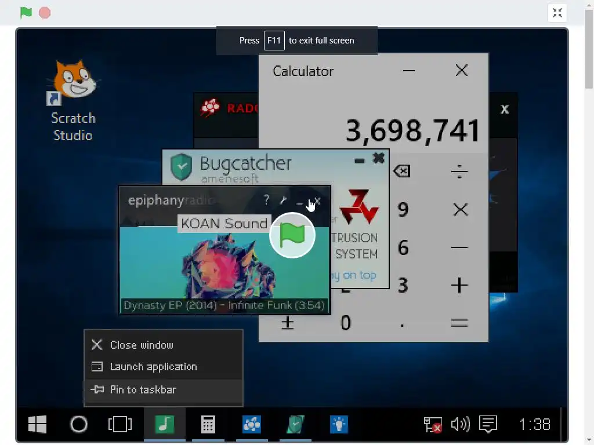Close the dark background window with X

tap(504, 110)
